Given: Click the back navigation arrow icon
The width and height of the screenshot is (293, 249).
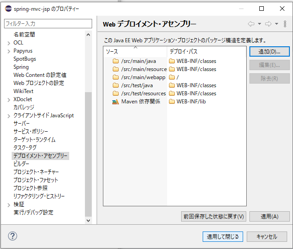Looking at the screenshot, I should 251,24.
